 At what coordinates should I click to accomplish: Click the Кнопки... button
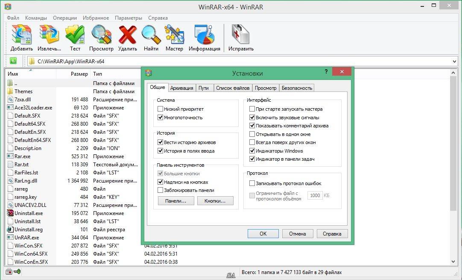(215, 201)
